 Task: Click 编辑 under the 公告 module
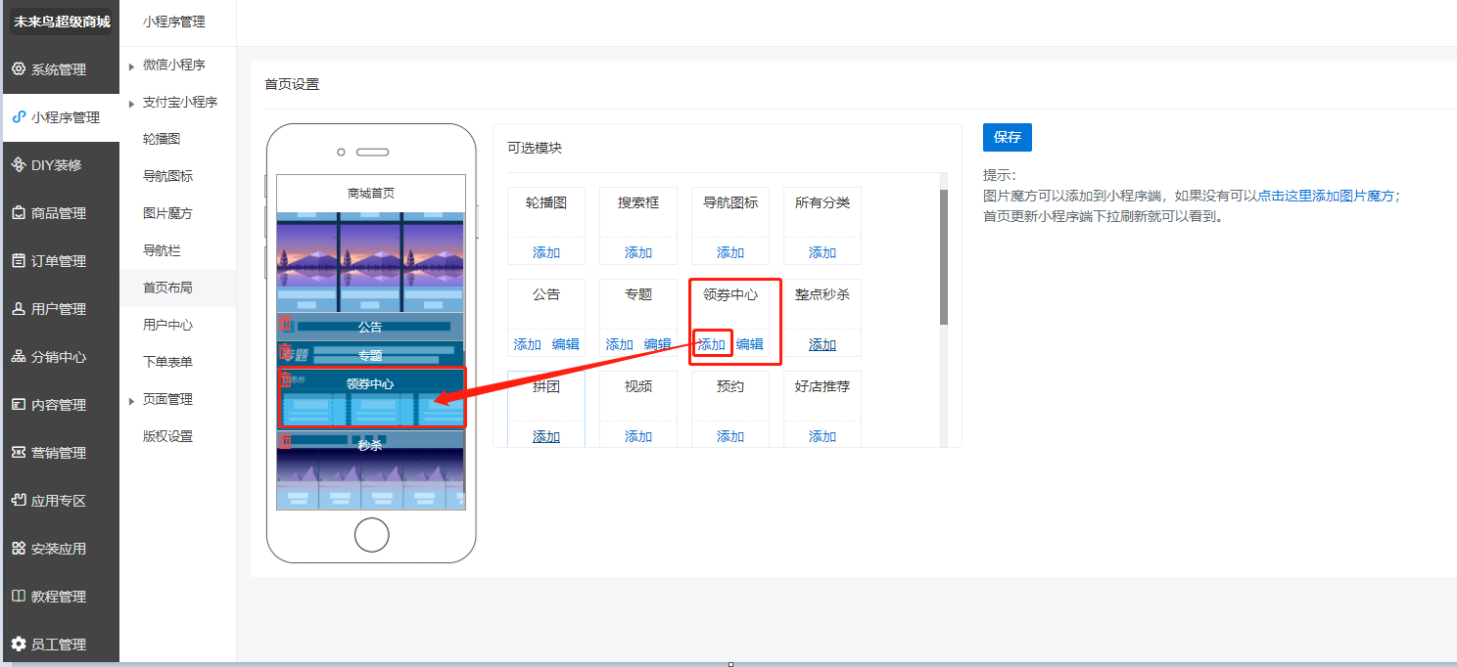point(565,344)
